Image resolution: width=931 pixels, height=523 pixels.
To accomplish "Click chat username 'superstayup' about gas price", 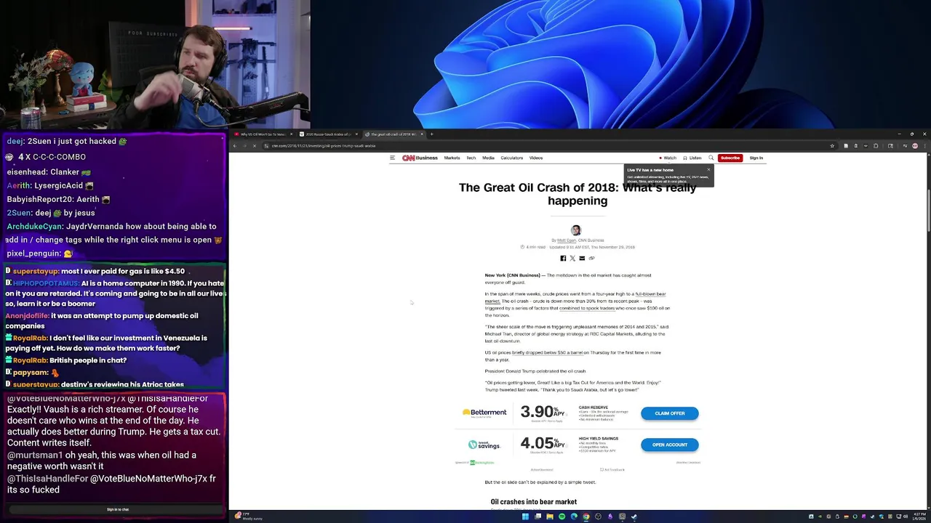I will tap(36, 271).
